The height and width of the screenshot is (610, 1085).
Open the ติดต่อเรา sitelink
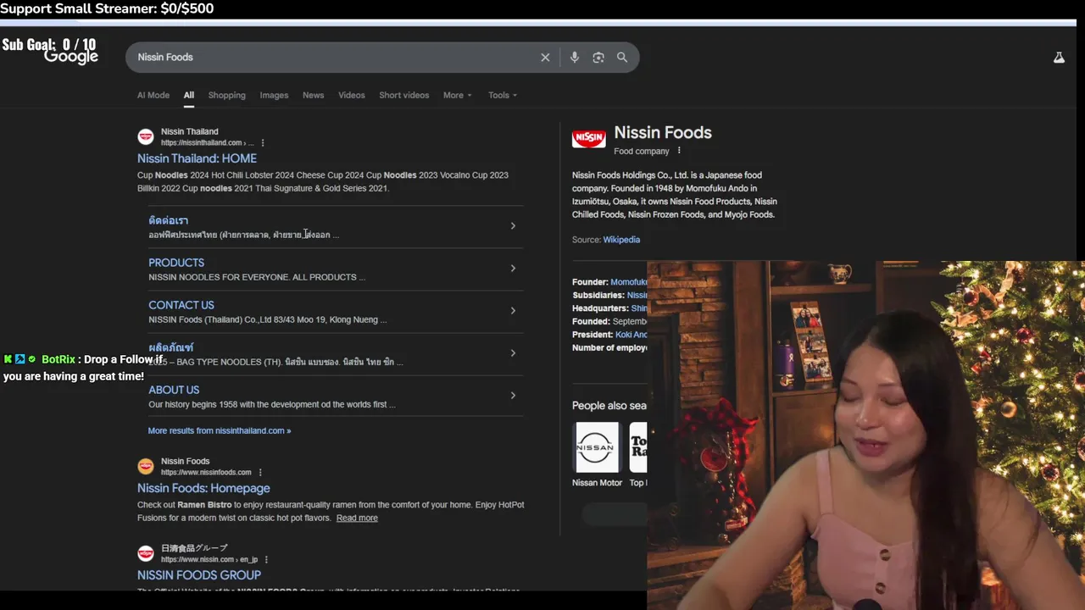pyautogui.click(x=168, y=220)
